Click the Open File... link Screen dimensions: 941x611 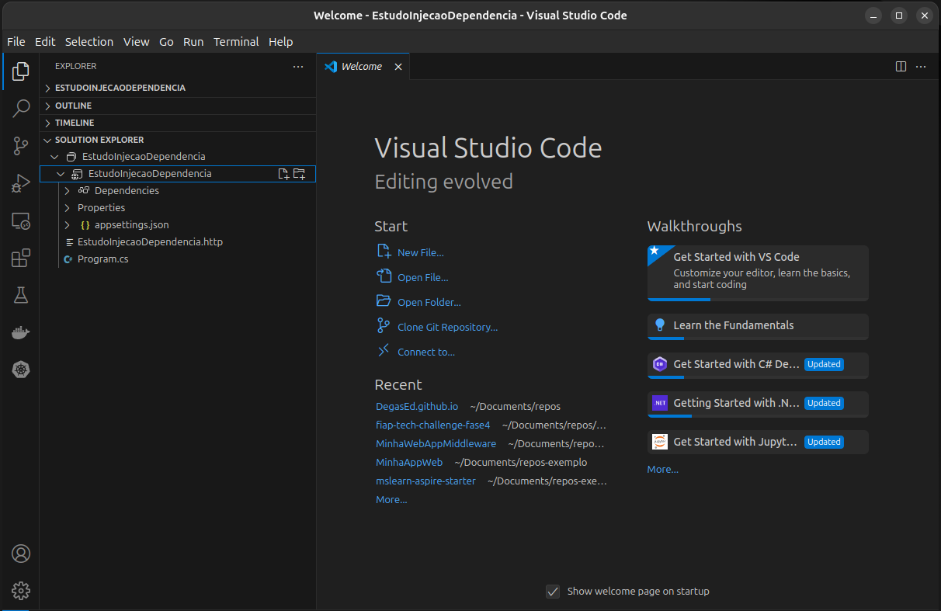pos(423,277)
